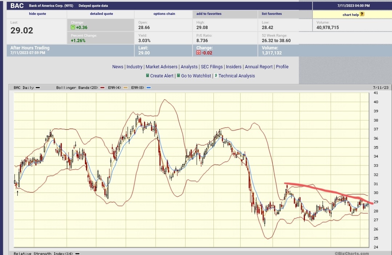The height and width of the screenshot is (255, 392).
Task: Click the red down-arrow after hours icon
Action: pyautogui.click(x=199, y=53)
